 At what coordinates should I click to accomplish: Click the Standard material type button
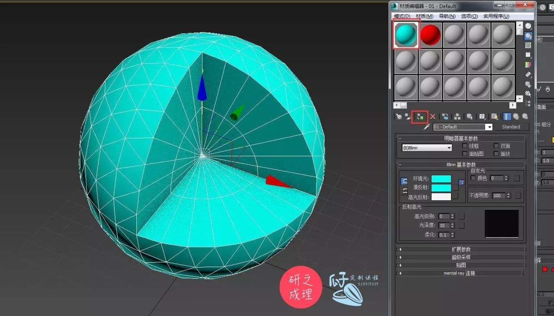click(x=511, y=127)
